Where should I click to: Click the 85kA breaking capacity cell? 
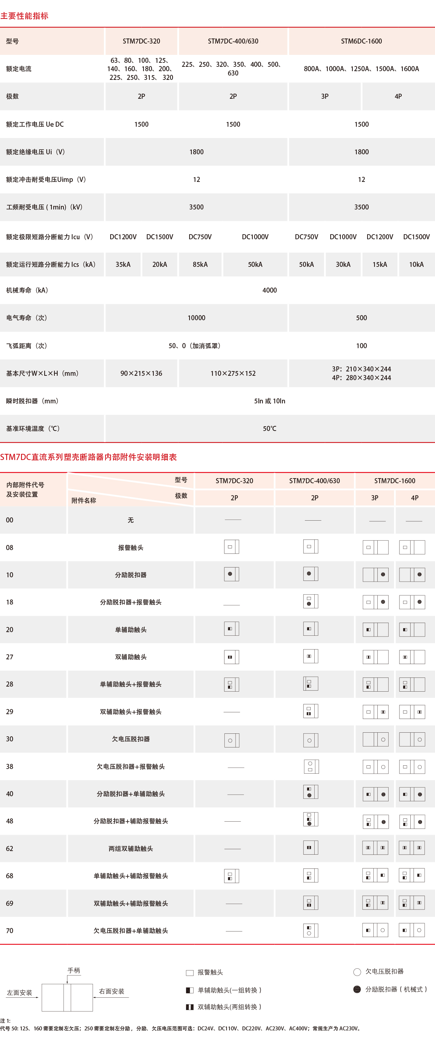pyautogui.click(x=200, y=264)
